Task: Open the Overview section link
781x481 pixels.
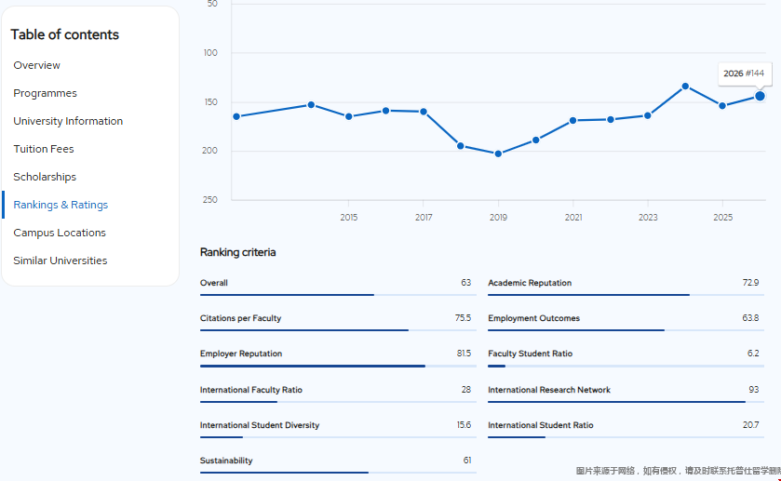Action: click(x=37, y=65)
